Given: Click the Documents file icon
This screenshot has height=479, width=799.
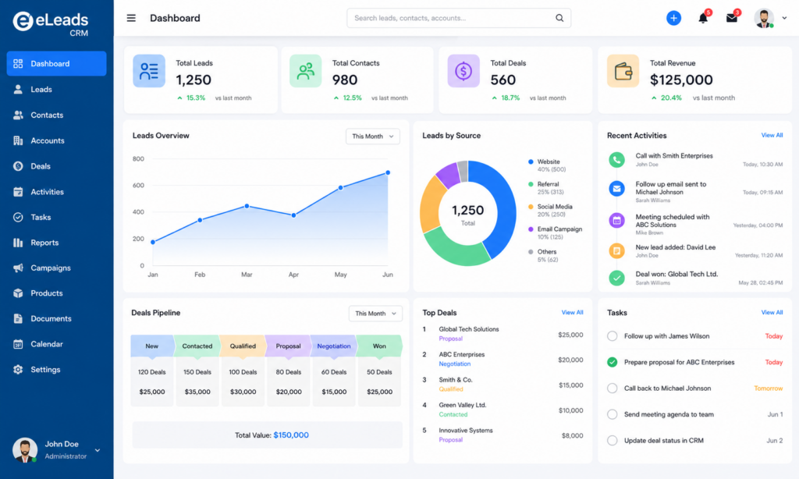Looking at the screenshot, I should pyautogui.click(x=18, y=319).
